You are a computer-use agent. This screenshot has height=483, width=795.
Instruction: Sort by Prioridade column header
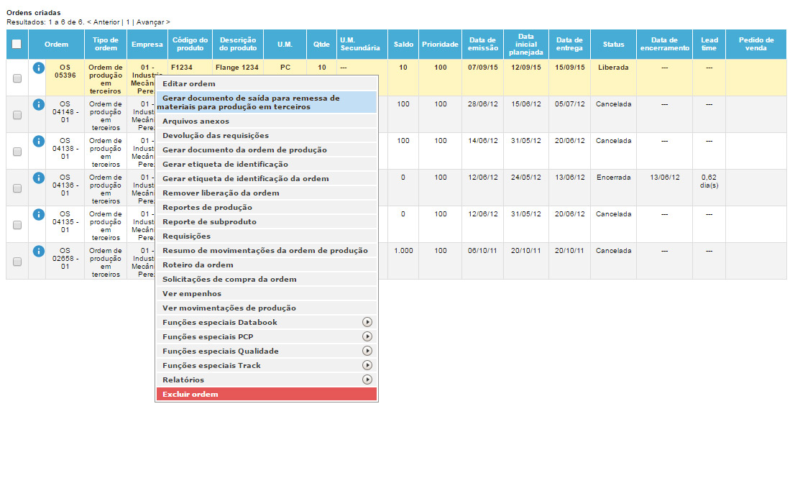[x=440, y=44]
